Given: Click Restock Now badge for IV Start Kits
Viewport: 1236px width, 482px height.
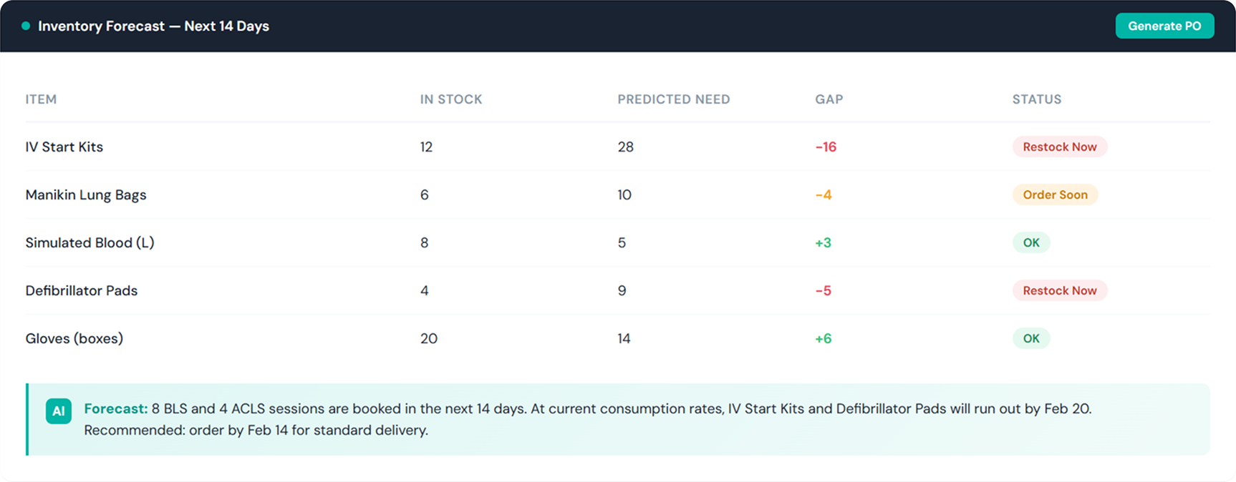Looking at the screenshot, I should tap(1059, 147).
